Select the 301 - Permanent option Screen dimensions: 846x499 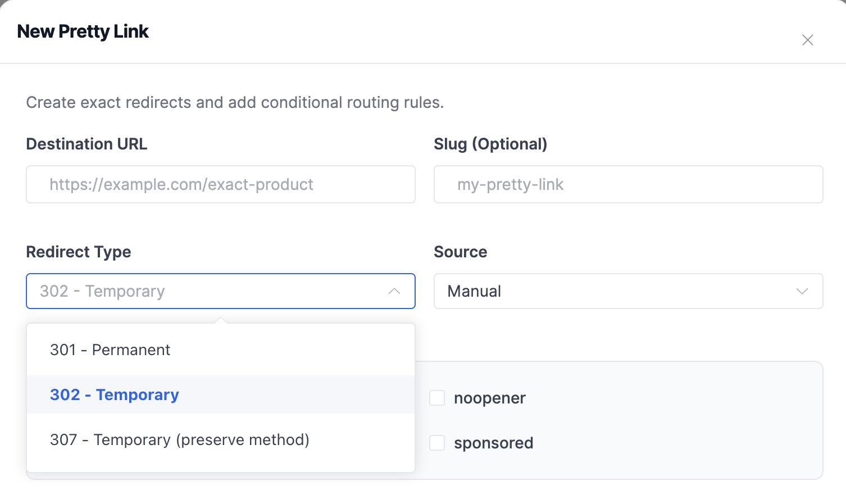point(110,350)
